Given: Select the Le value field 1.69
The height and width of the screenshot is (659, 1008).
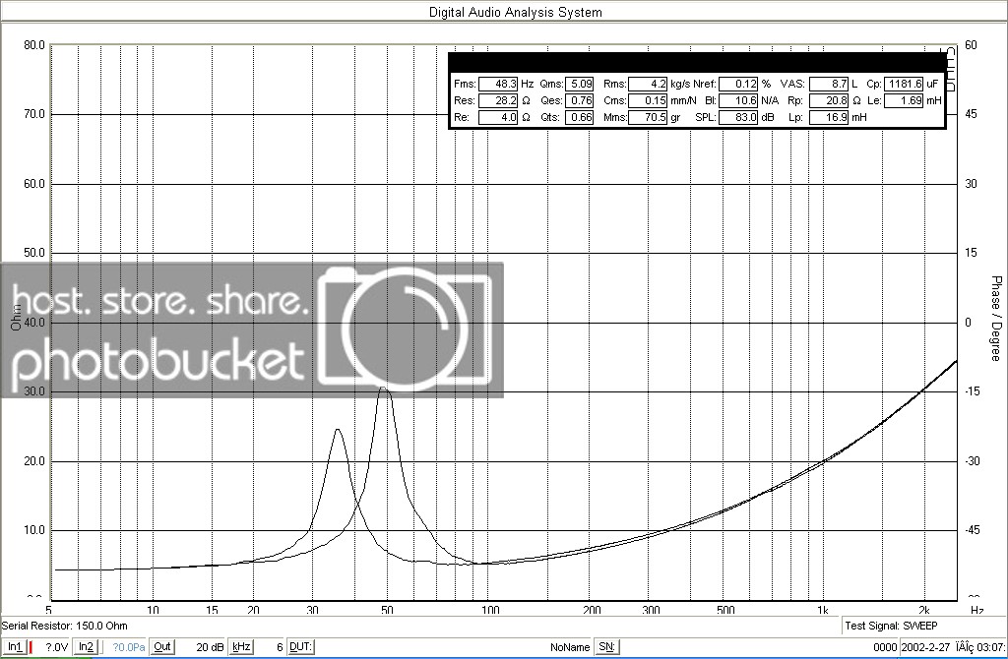Looking at the screenshot, I should pyautogui.click(x=904, y=101).
